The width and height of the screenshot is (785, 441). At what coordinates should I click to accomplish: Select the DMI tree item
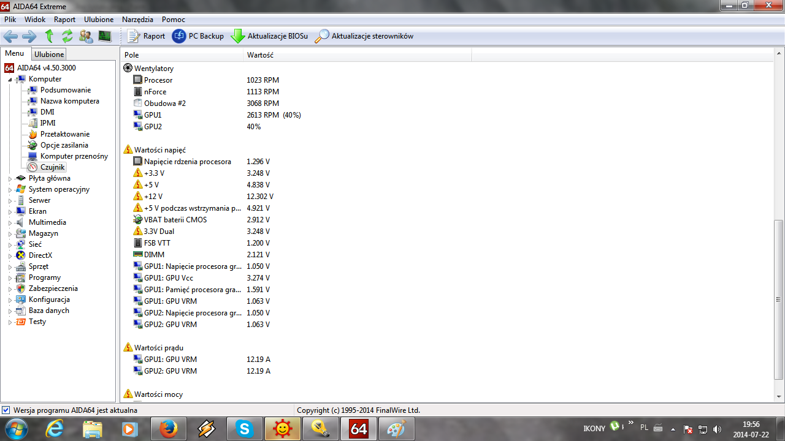click(47, 112)
